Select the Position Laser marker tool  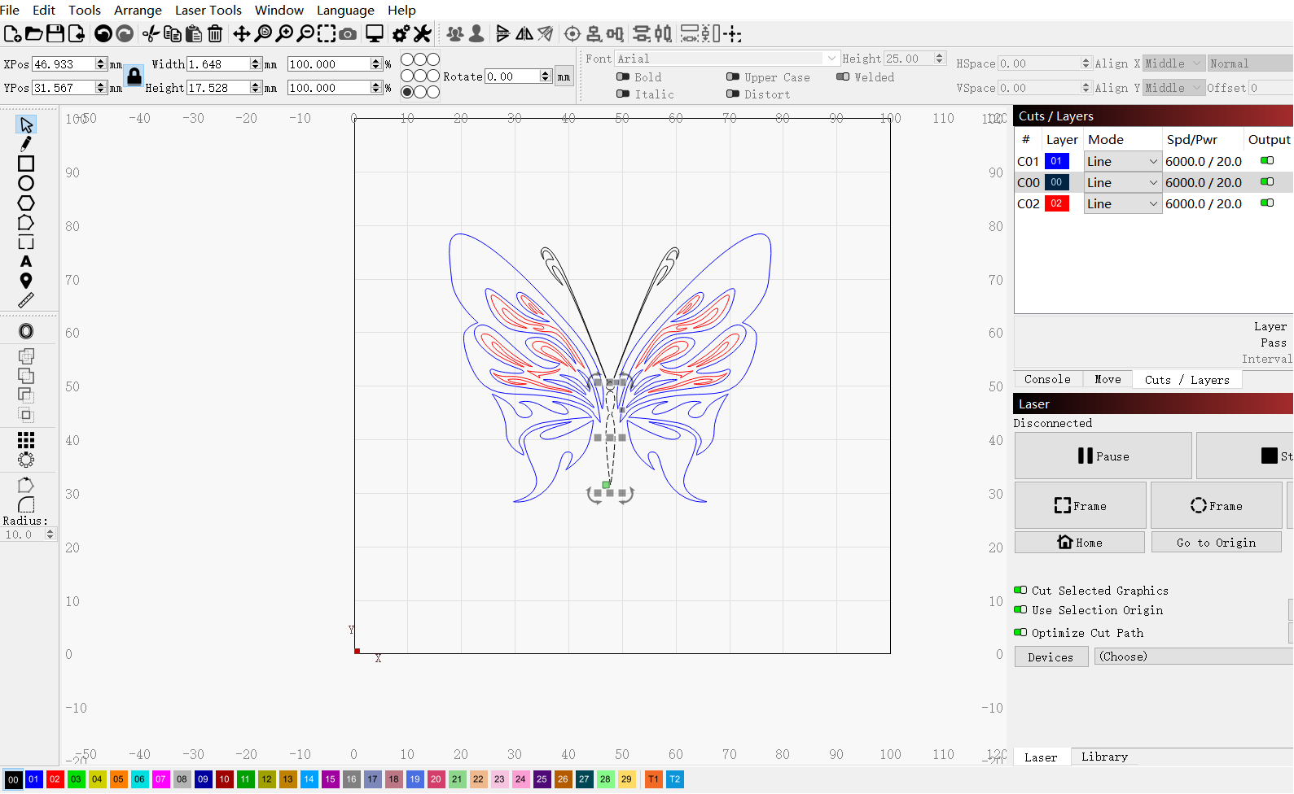[26, 281]
